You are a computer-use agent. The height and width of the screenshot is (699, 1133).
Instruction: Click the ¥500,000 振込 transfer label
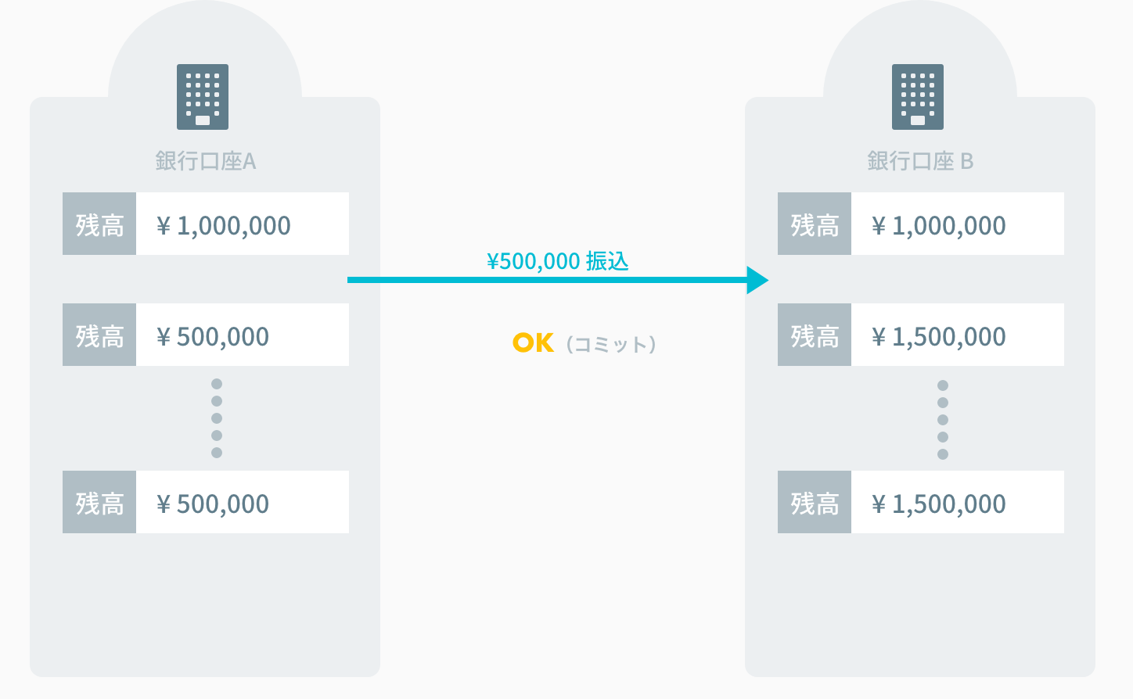pos(558,261)
